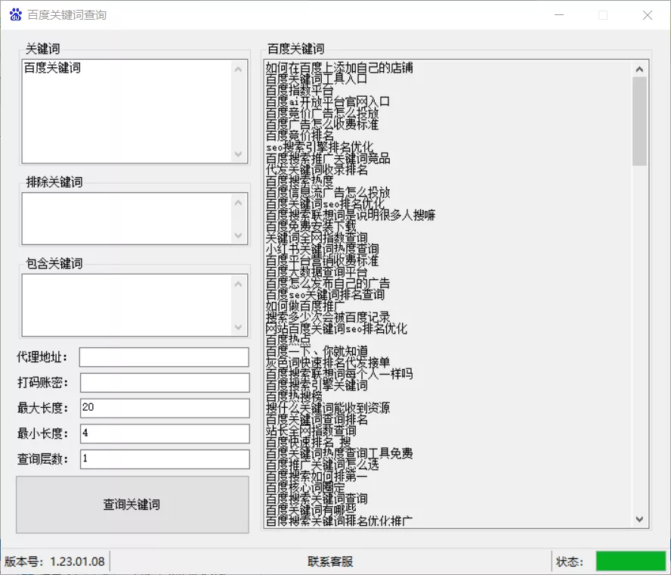Select result 如何在百度上添加自己的店铺
Viewport: 671px width, 575px height.
[x=339, y=67]
